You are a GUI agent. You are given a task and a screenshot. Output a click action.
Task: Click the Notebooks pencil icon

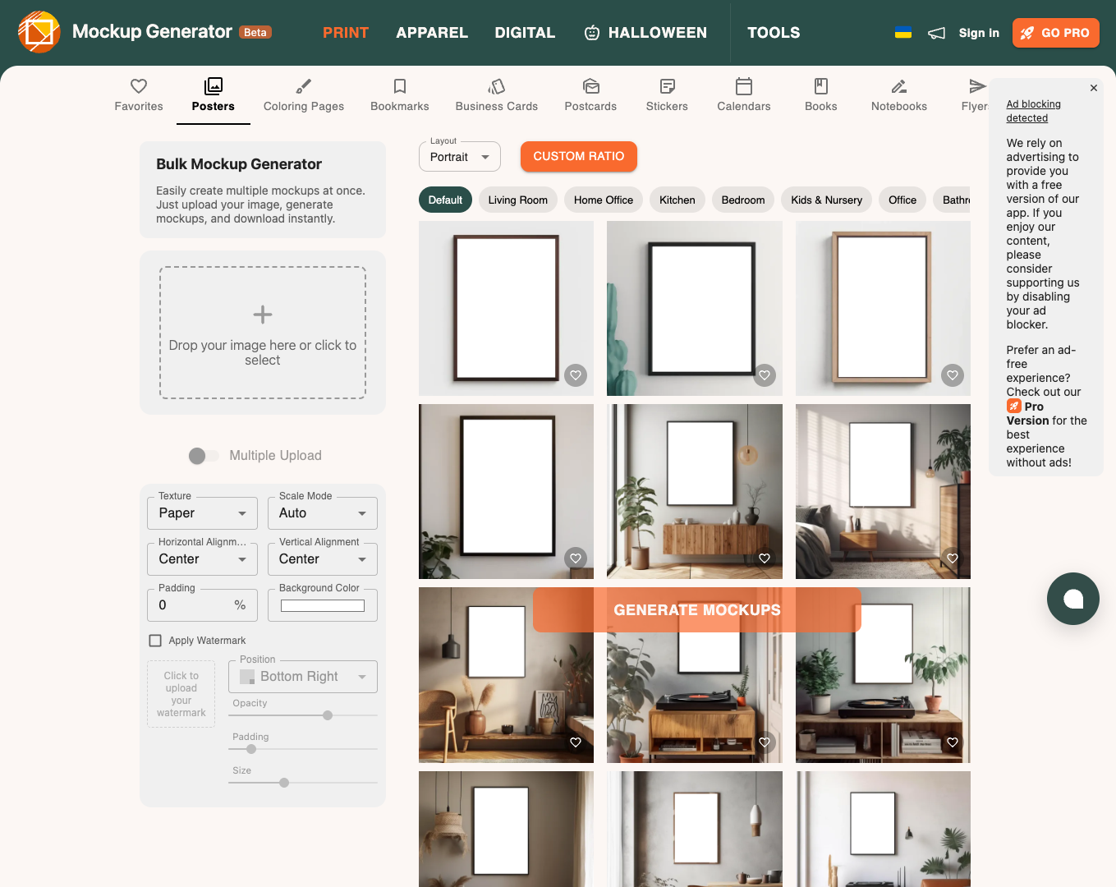pos(898,85)
